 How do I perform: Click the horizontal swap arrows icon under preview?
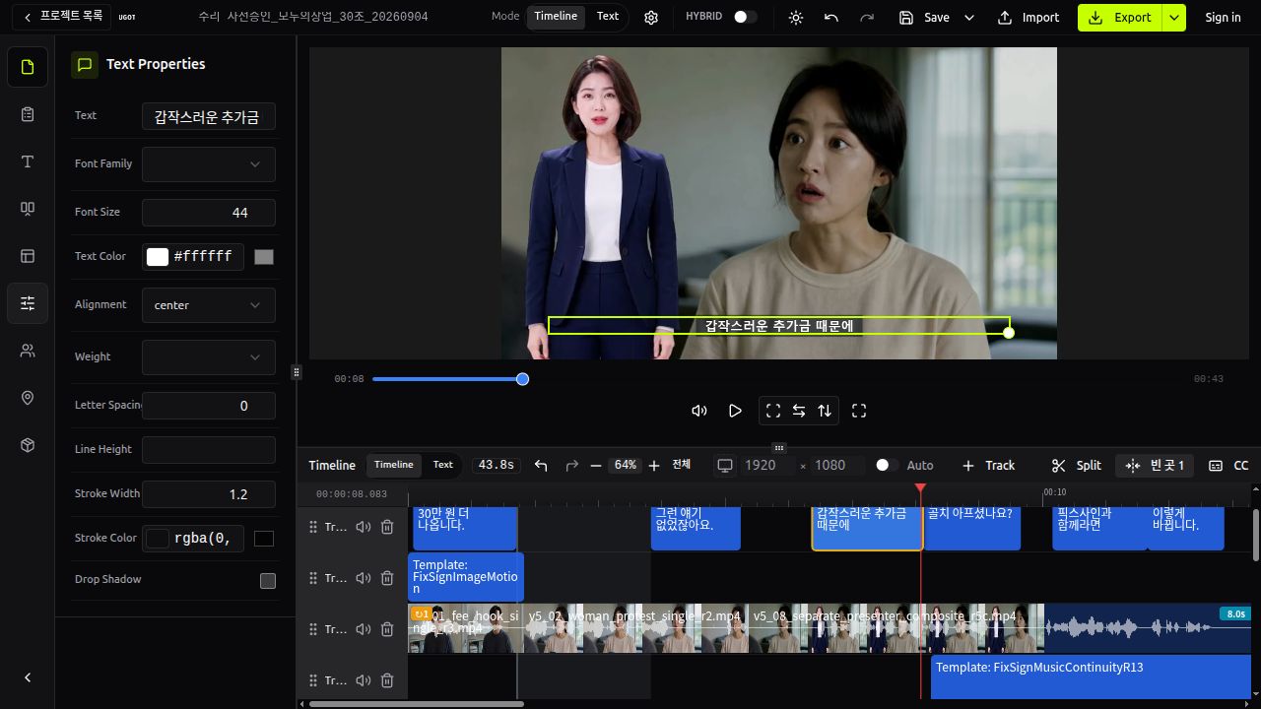tap(799, 411)
